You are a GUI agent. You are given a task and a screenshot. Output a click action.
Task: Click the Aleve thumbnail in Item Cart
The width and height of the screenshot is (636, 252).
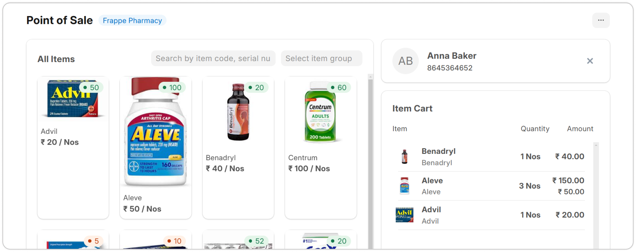point(405,186)
